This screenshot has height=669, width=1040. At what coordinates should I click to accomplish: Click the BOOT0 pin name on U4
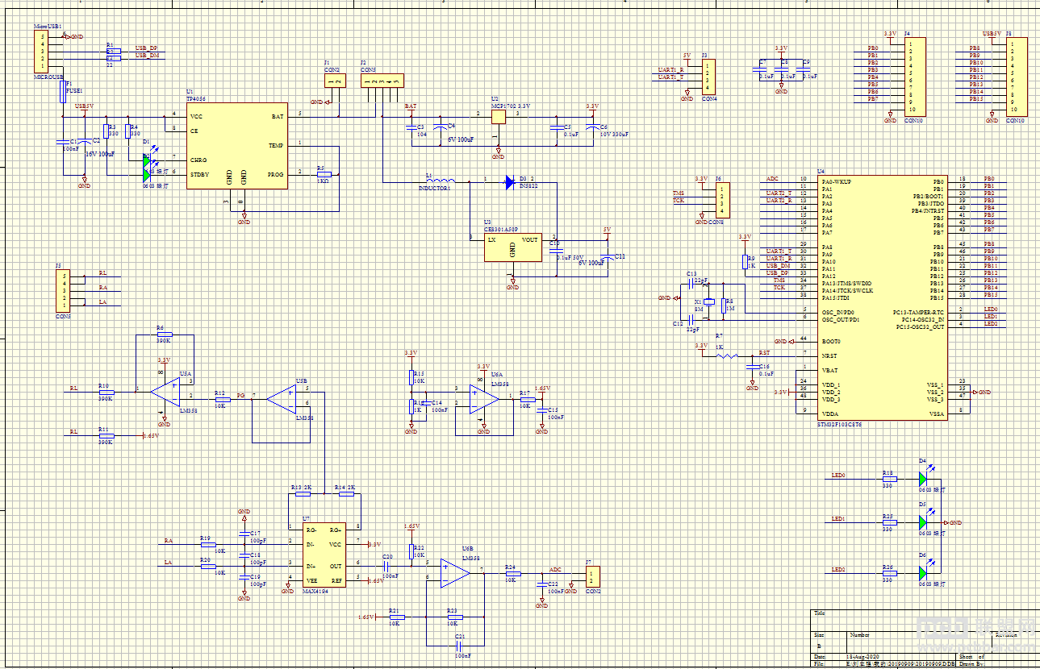click(831, 341)
